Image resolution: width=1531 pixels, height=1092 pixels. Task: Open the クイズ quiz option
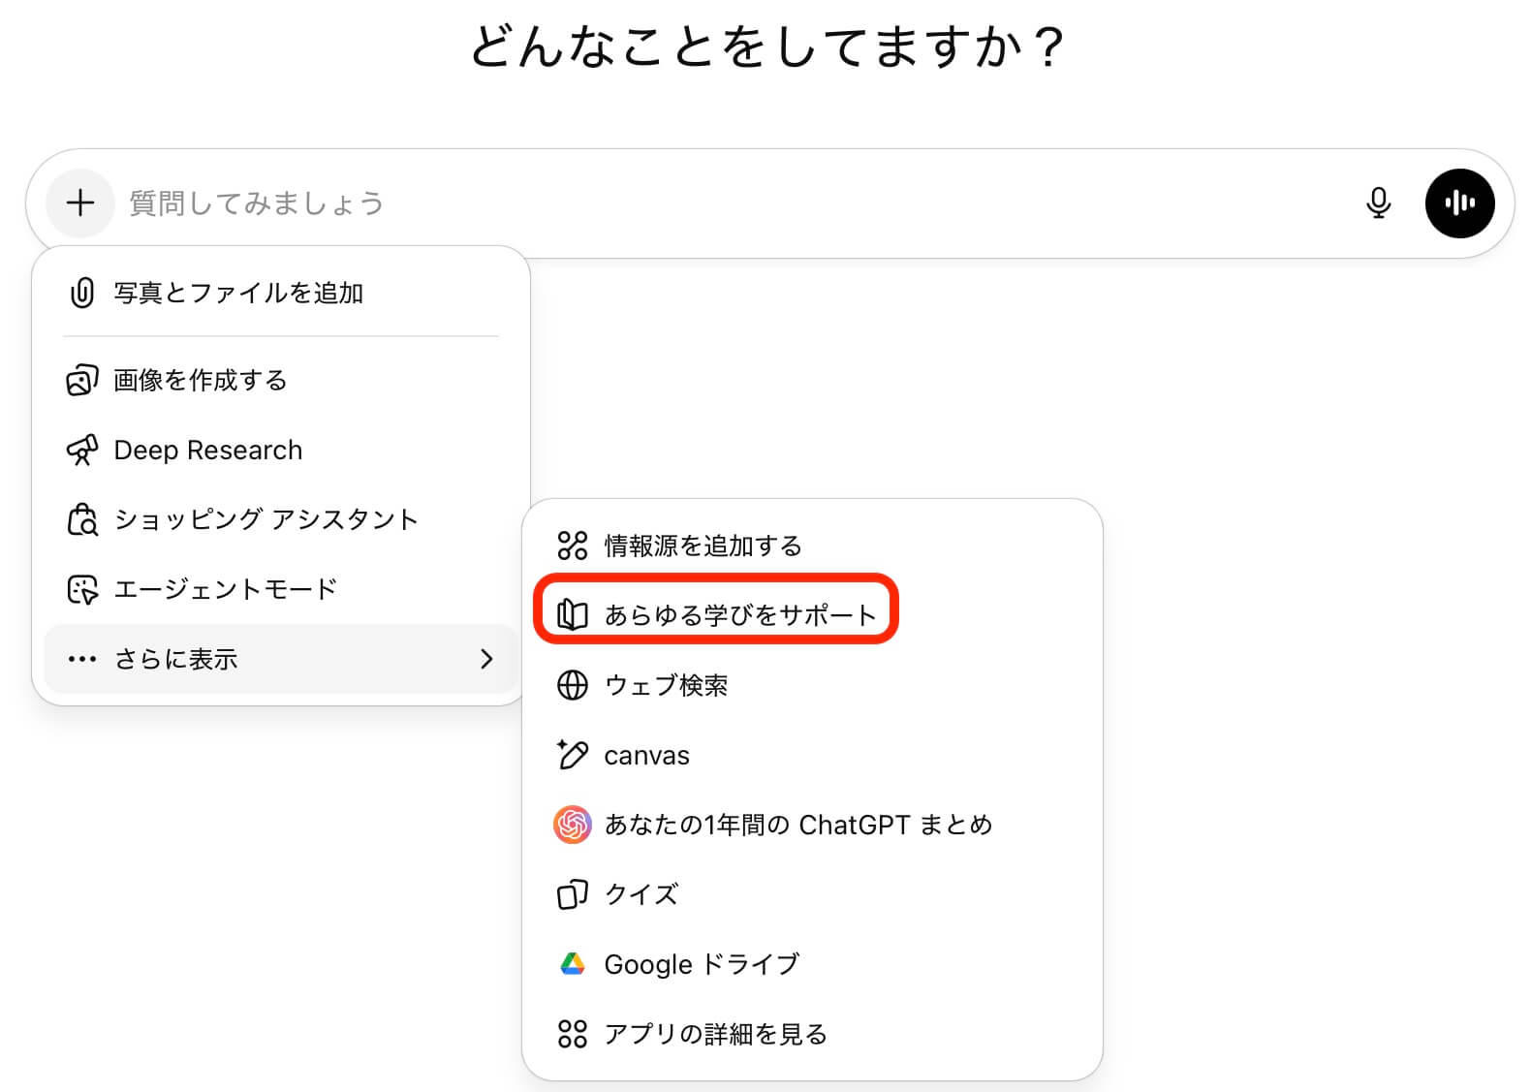641,894
